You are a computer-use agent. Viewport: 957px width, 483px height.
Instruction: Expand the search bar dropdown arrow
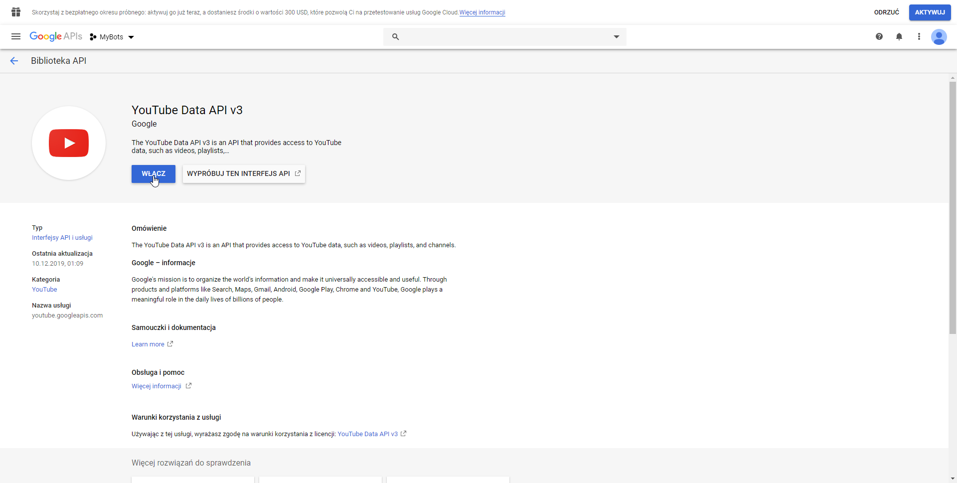point(617,37)
